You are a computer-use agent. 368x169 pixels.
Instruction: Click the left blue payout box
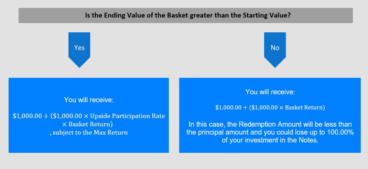tap(89, 115)
